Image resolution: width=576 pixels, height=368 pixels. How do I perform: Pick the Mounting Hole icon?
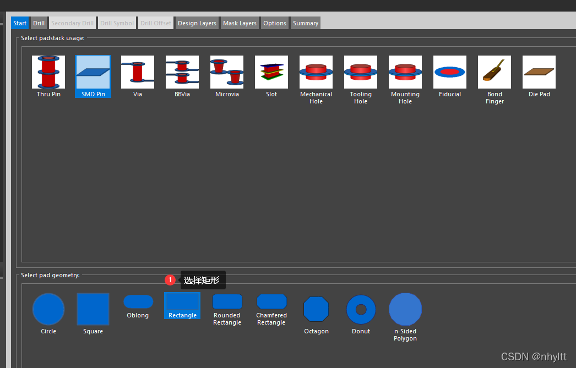[x=405, y=72]
